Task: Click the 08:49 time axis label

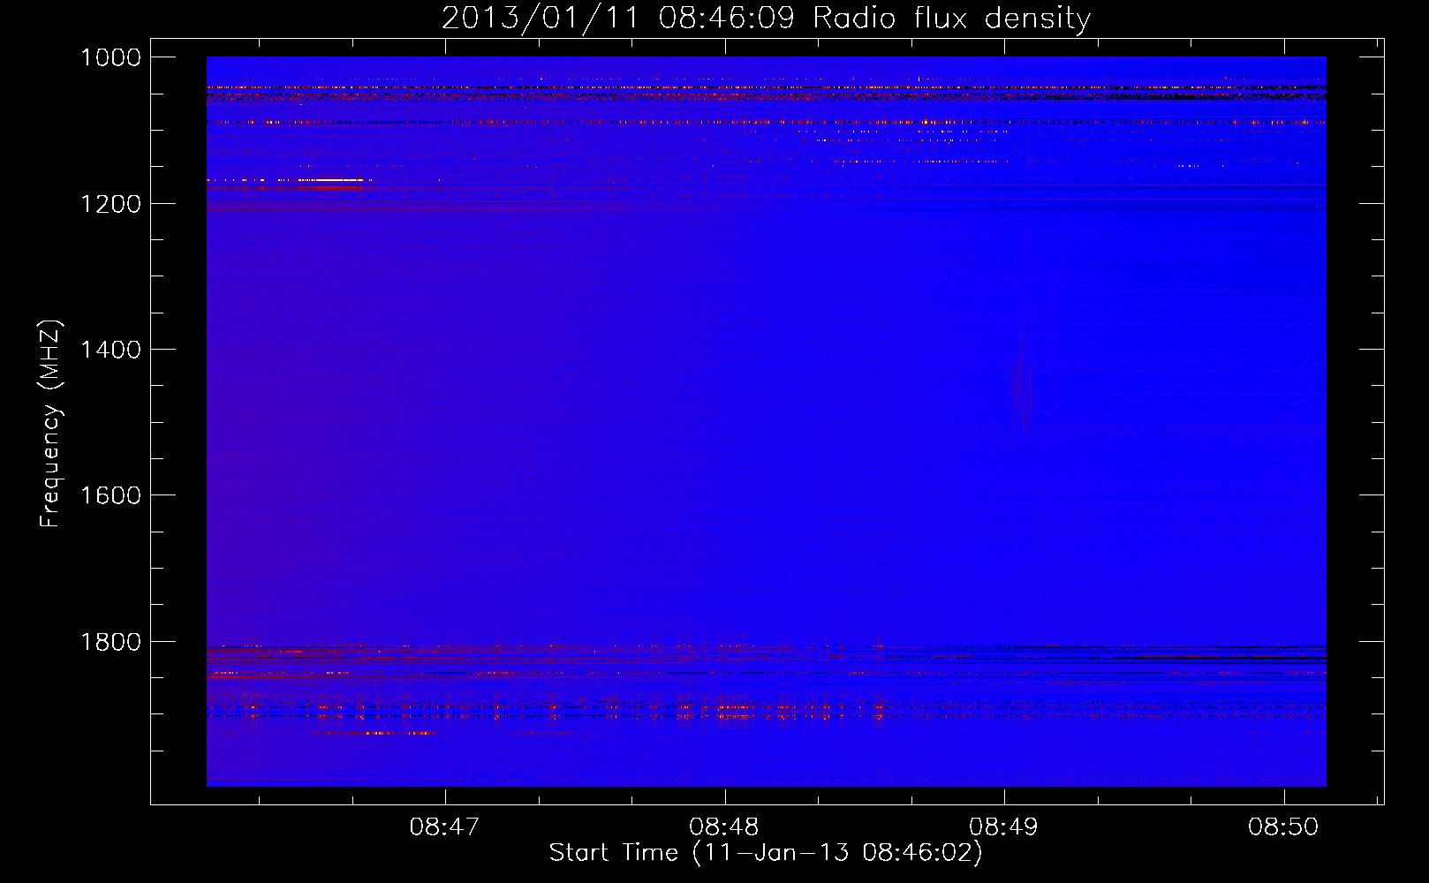Action: (1003, 827)
